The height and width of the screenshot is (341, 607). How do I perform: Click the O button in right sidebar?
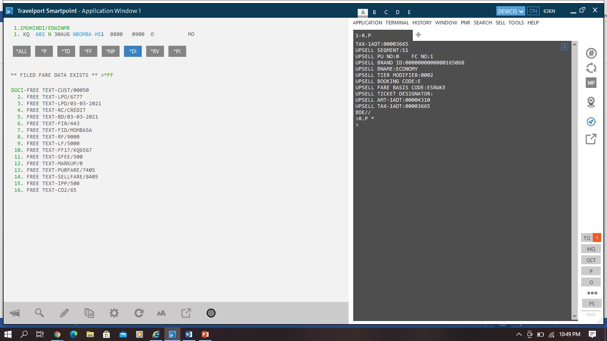point(591,282)
